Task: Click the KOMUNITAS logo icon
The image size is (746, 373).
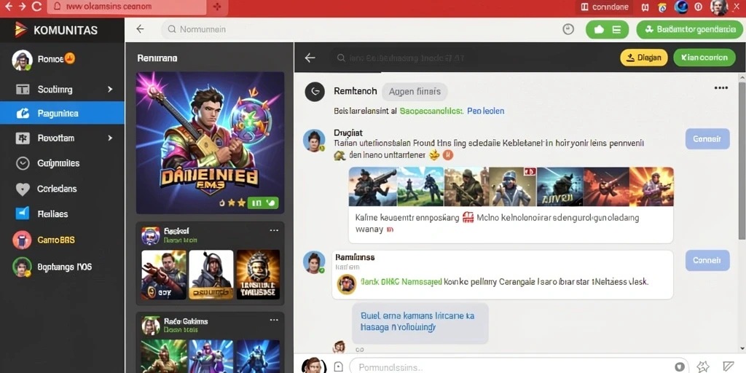Action: tap(20, 30)
